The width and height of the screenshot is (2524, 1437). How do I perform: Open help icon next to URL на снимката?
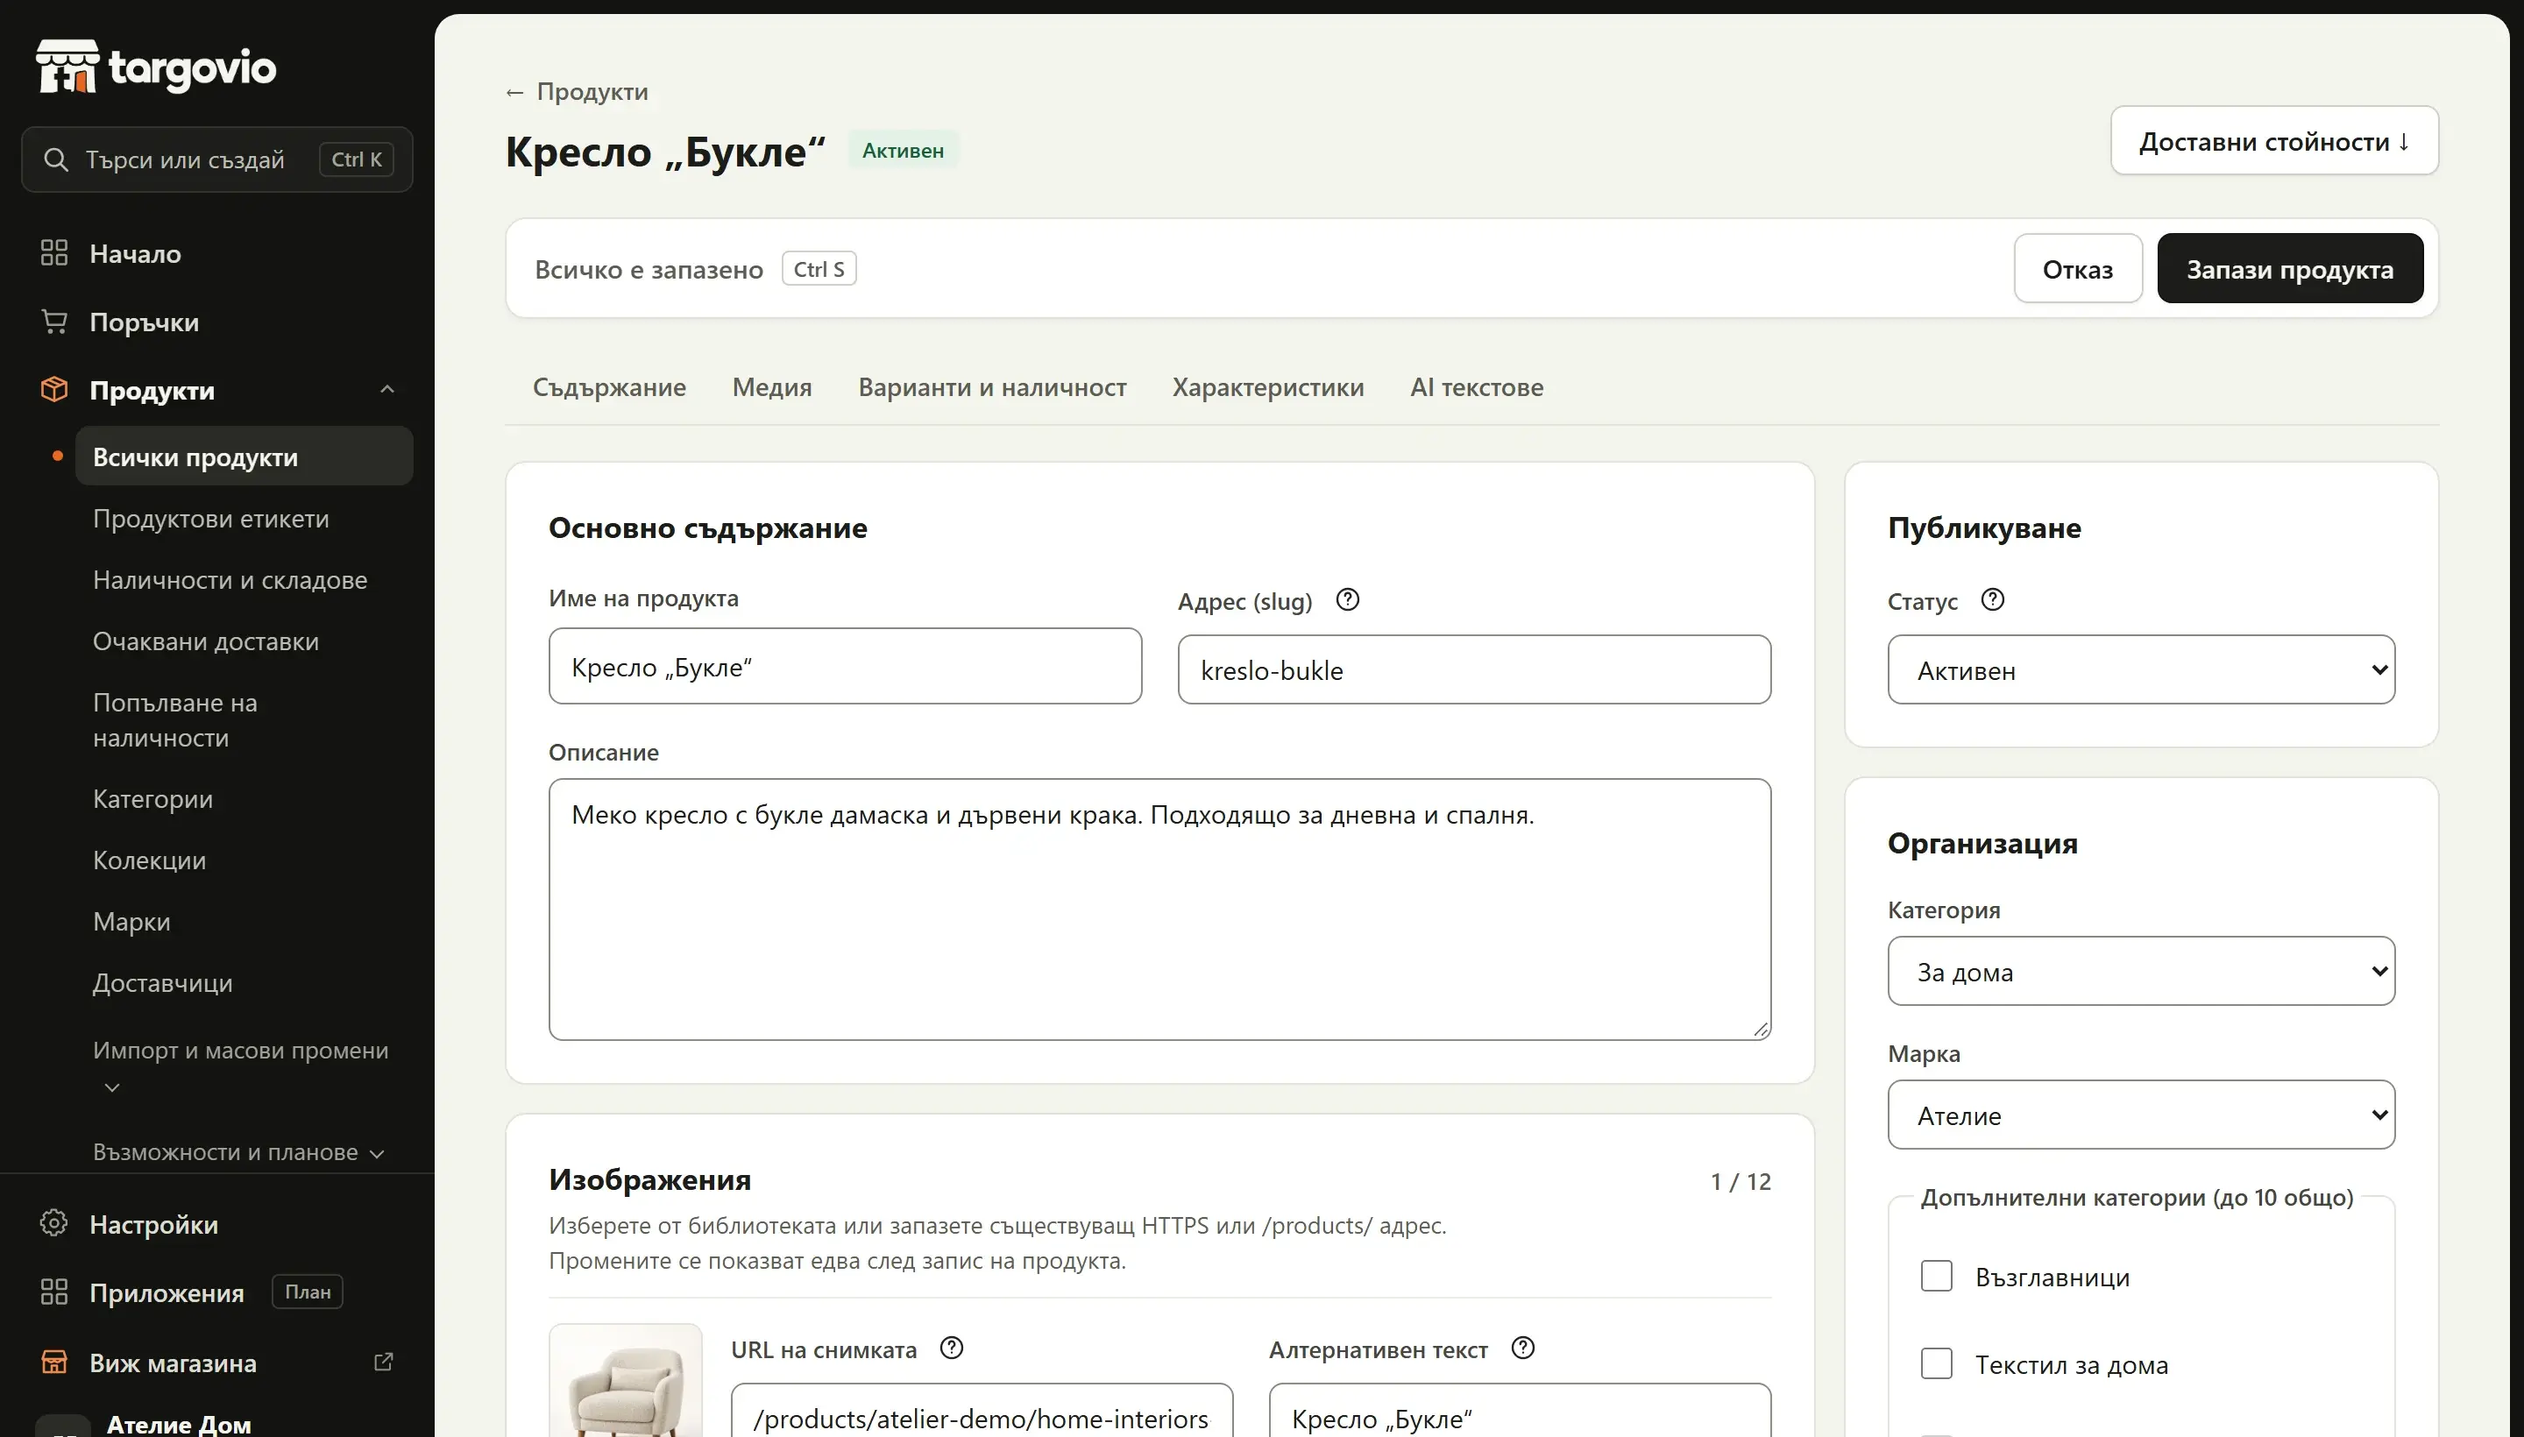click(952, 1349)
